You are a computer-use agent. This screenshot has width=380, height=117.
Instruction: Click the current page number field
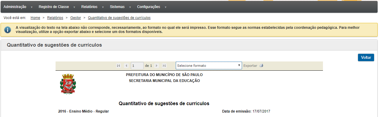(137, 66)
